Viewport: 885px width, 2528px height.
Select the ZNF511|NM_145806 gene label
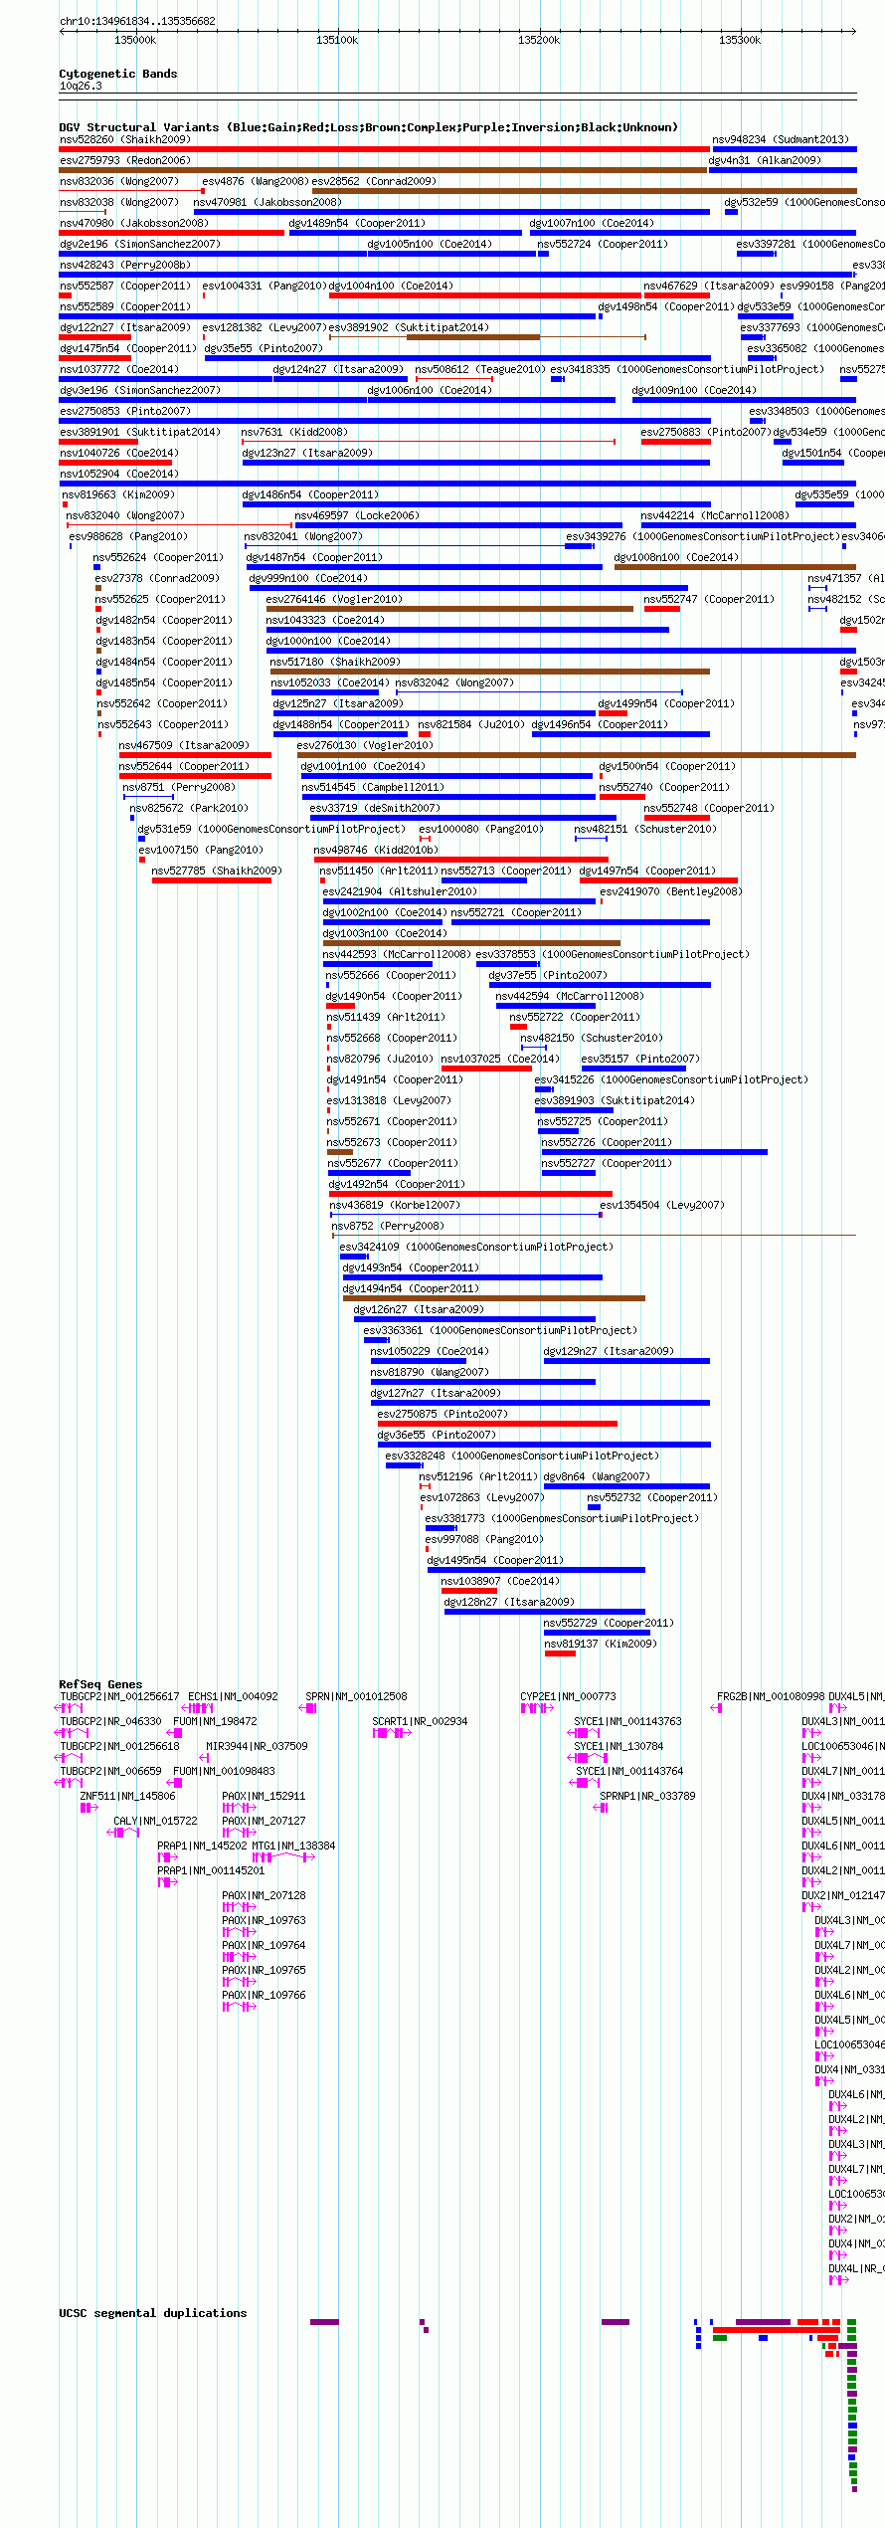pos(127,1796)
